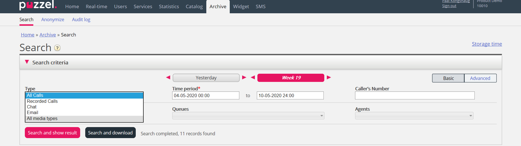Open the Queues dropdown

pos(248,116)
